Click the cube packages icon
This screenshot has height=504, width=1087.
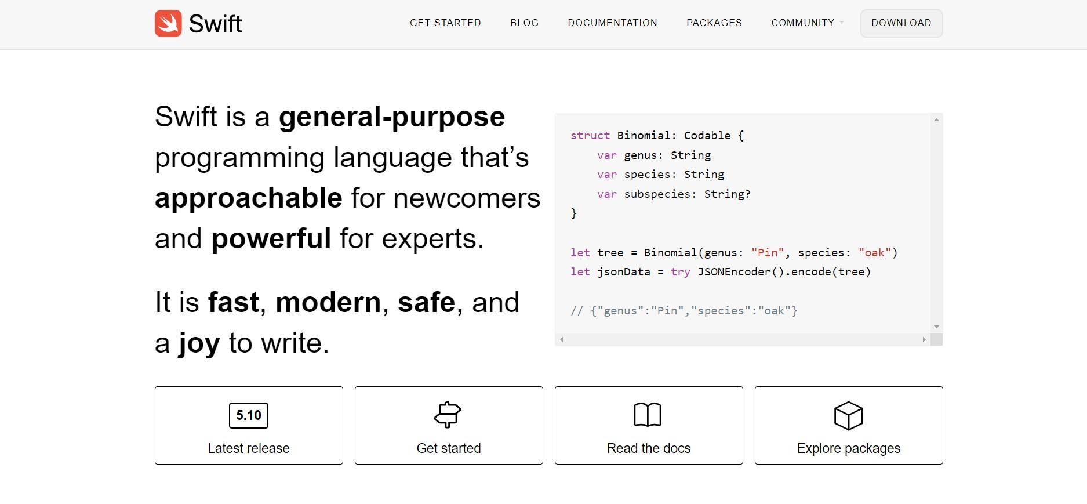click(848, 416)
